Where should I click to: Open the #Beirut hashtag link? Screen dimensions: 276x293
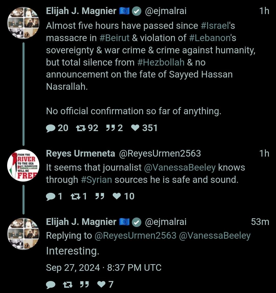point(114,38)
